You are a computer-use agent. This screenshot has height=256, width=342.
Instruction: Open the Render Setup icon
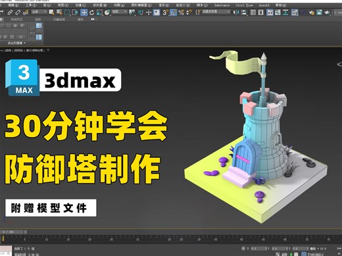[x=311, y=13]
